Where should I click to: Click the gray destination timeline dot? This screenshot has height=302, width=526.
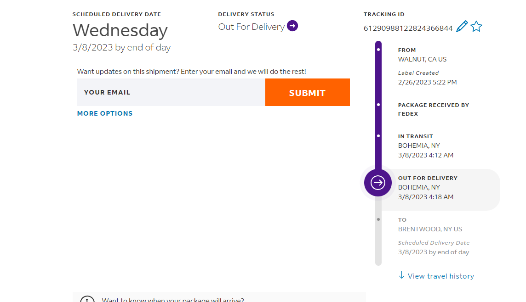[378, 219]
